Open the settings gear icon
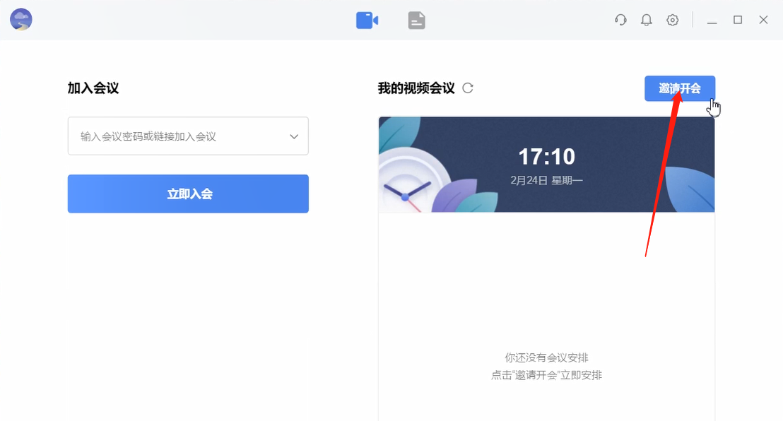Viewport: 783px width, 421px height. (x=672, y=20)
